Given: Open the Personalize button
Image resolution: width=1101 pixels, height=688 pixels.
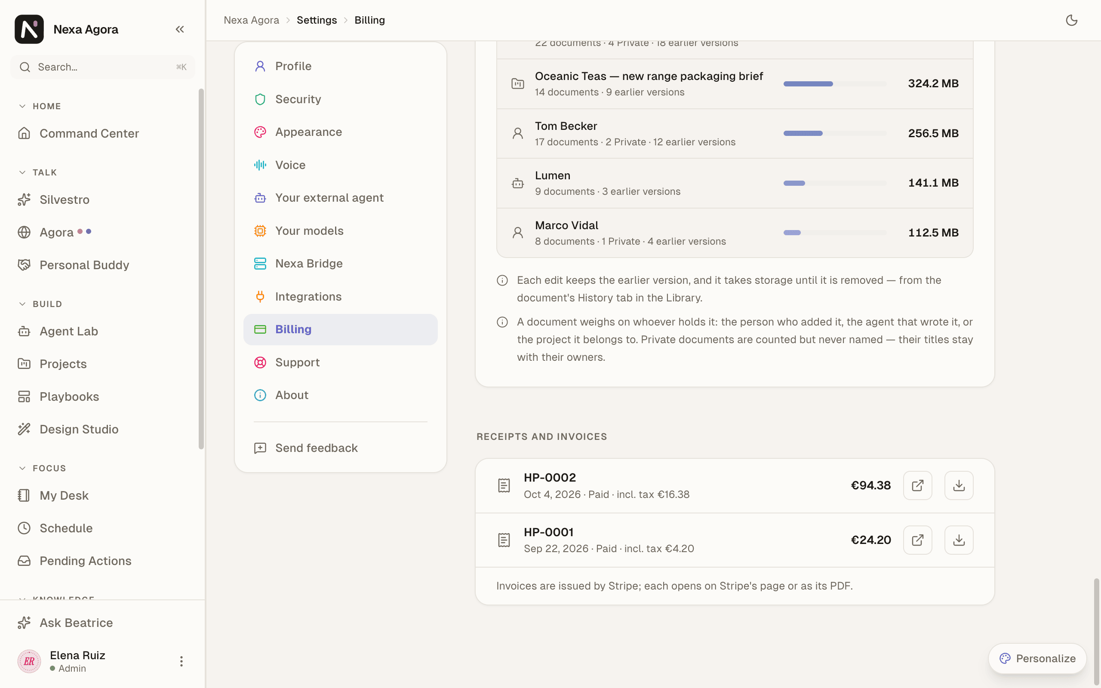Looking at the screenshot, I should (x=1037, y=658).
